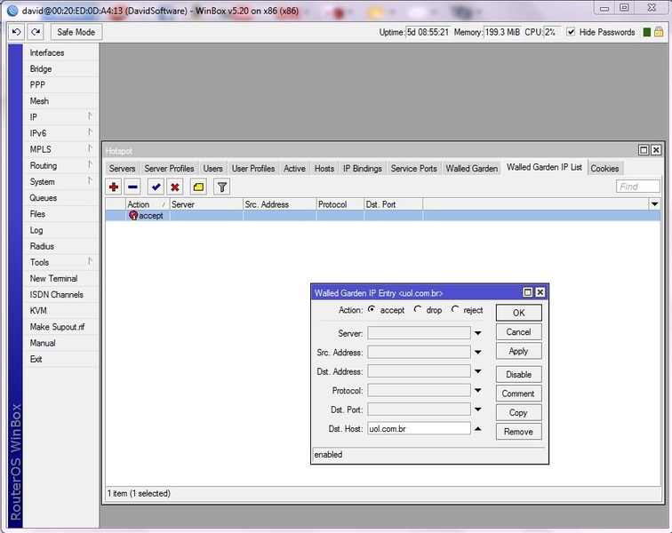Expand the Server field dropdown arrow
This screenshot has height=533, width=672.
(x=477, y=333)
